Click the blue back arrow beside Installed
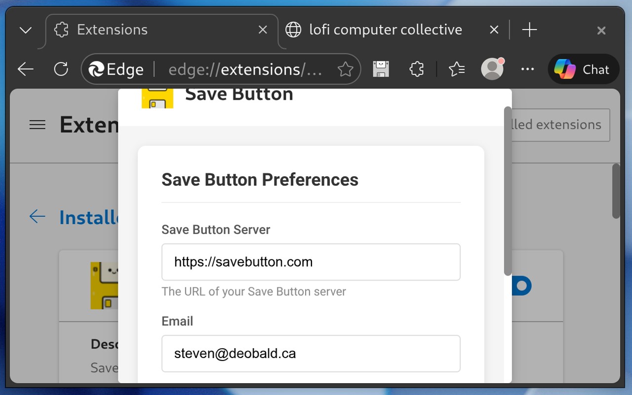 [38, 216]
